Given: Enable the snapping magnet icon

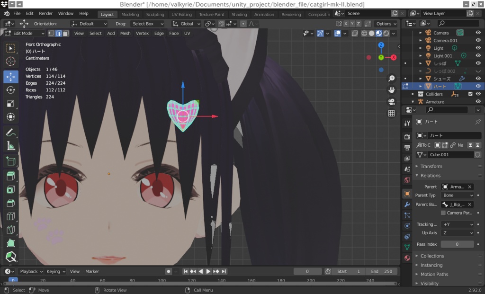Looking at the screenshot, I should point(221,23).
